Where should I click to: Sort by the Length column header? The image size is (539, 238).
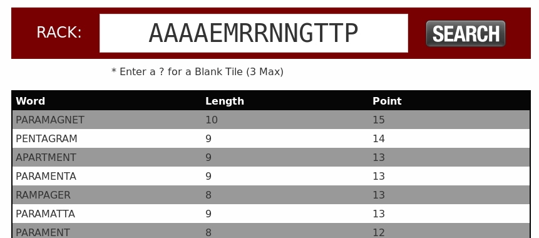225,101
